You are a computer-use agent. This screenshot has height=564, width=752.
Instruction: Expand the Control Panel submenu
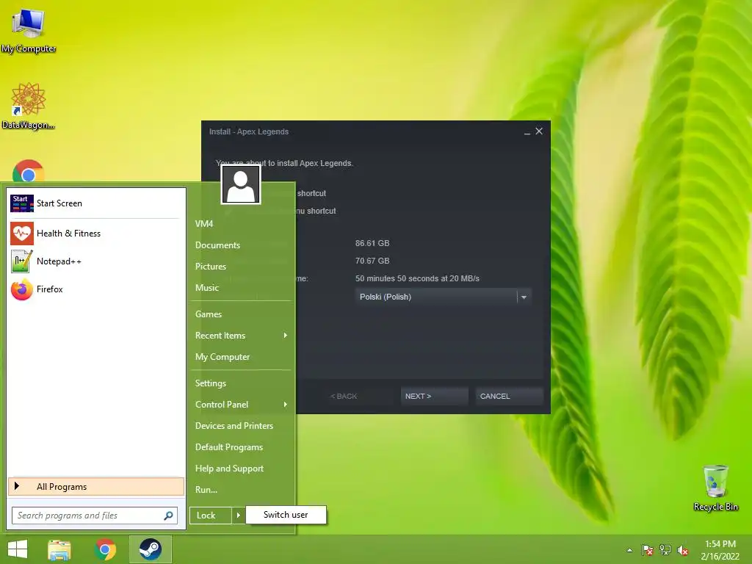[x=241, y=405]
